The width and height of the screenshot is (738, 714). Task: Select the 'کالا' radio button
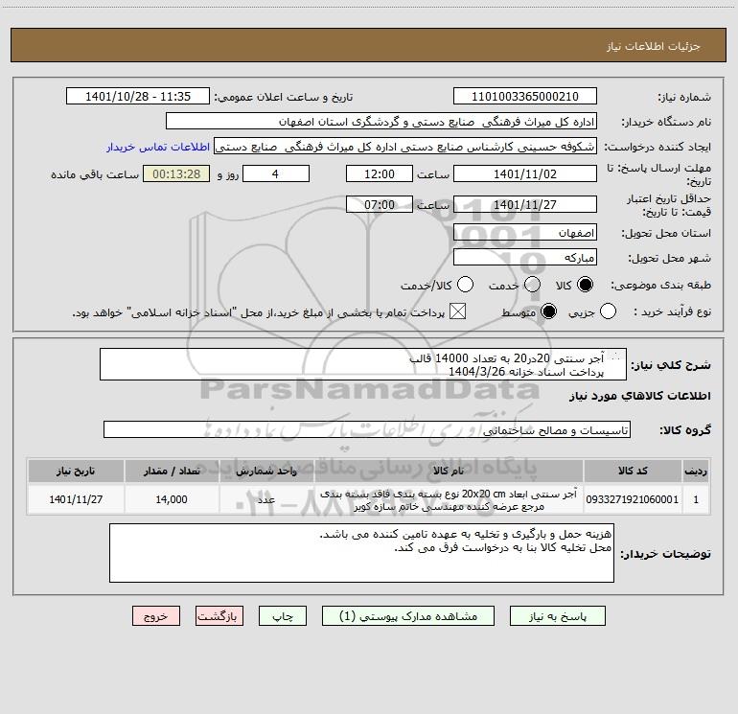[585, 285]
